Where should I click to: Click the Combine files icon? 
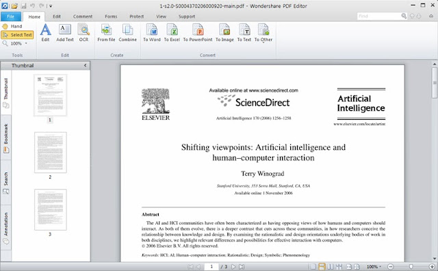point(128,33)
